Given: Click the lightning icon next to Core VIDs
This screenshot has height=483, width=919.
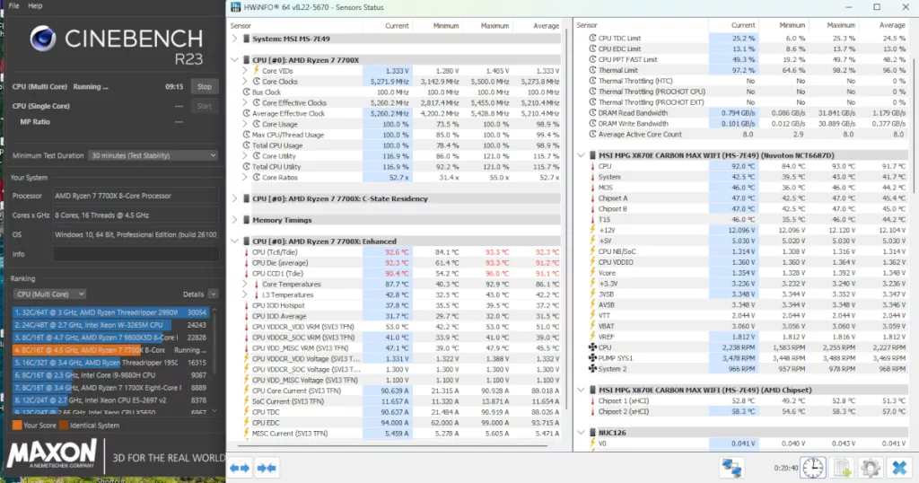Looking at the screenshot, I should [256, 70].
